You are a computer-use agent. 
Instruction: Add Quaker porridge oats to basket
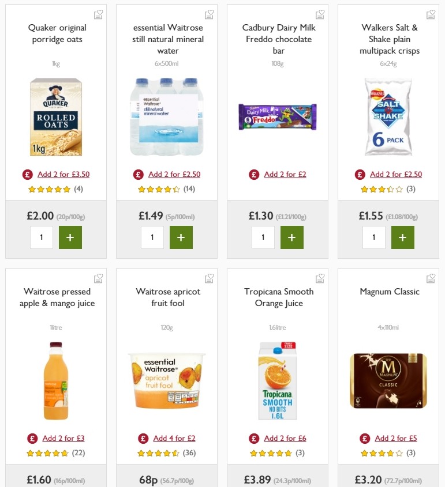click(70, 237)
